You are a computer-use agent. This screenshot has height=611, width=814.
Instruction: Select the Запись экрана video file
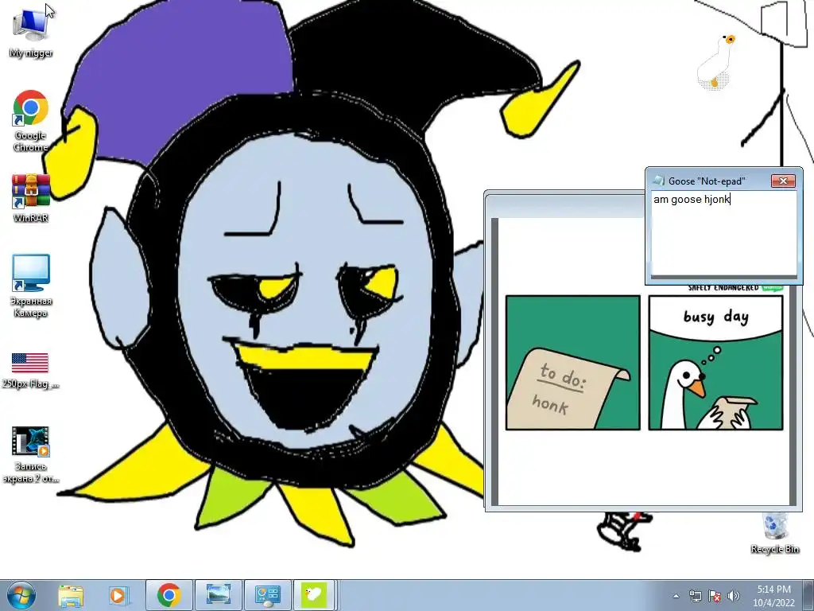(x=31, y=455)
